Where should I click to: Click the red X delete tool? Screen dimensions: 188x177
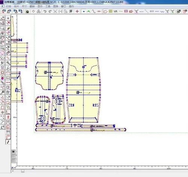[x=8, y=23]
